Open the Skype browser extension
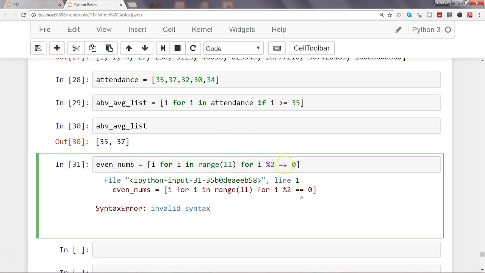 click(409, 15)
